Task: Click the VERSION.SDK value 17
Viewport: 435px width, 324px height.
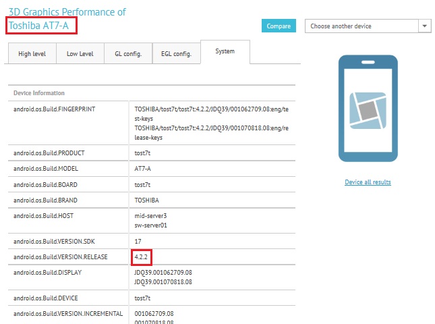Action: 138,241
